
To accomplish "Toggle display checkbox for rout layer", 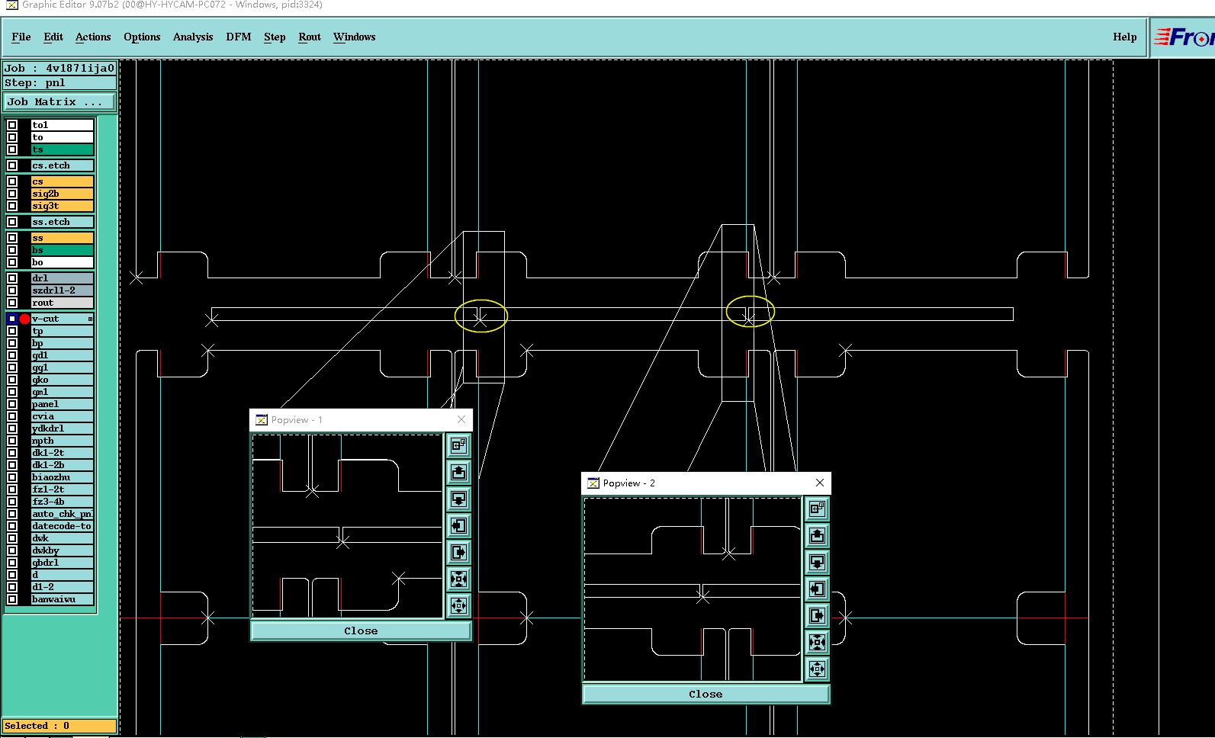I will point(12,303).
